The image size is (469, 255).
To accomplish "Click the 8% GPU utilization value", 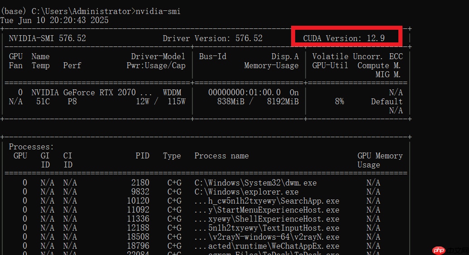I will point(339,102).
